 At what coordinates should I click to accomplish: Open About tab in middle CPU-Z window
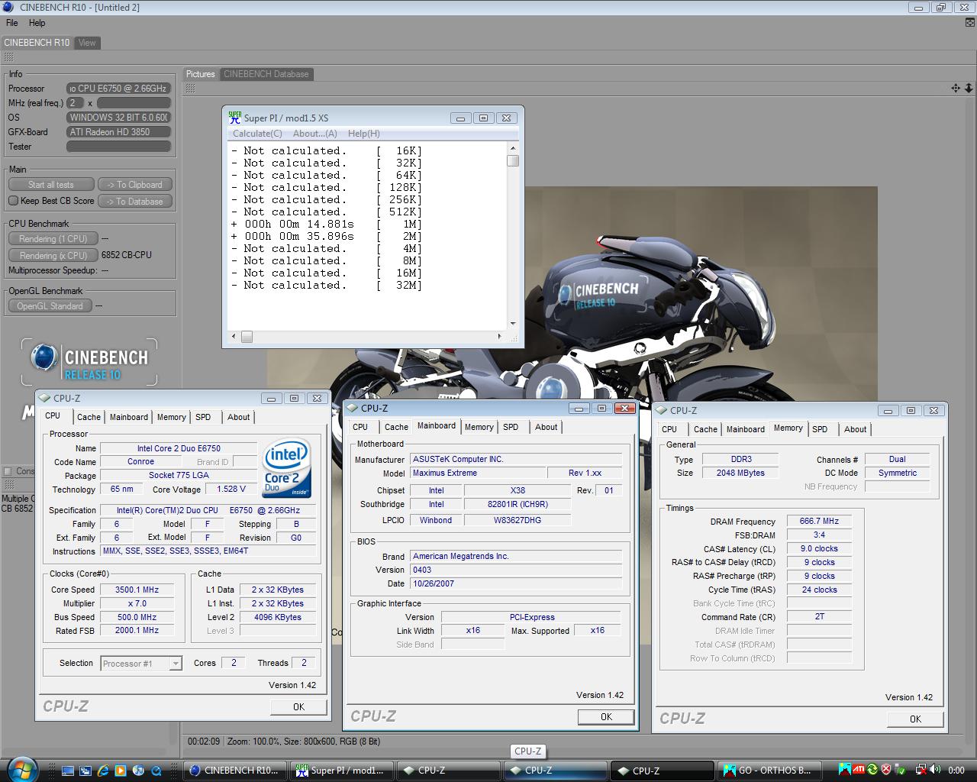click(546, 427)
